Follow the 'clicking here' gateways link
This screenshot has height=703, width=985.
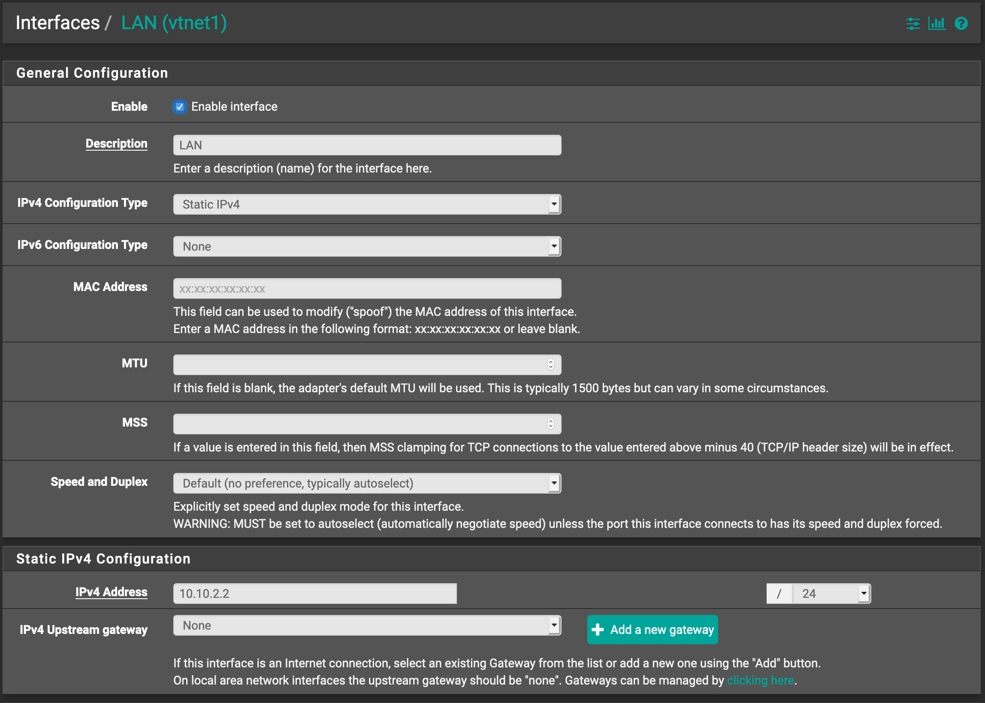pyautogui.click(x=760, y=681)
